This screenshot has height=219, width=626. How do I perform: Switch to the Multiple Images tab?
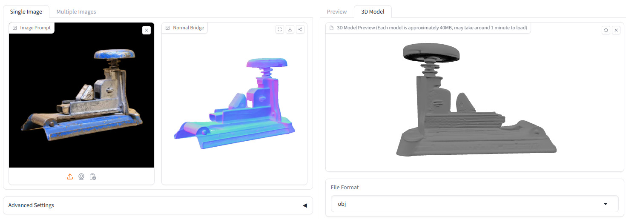[x=76, y=11]
